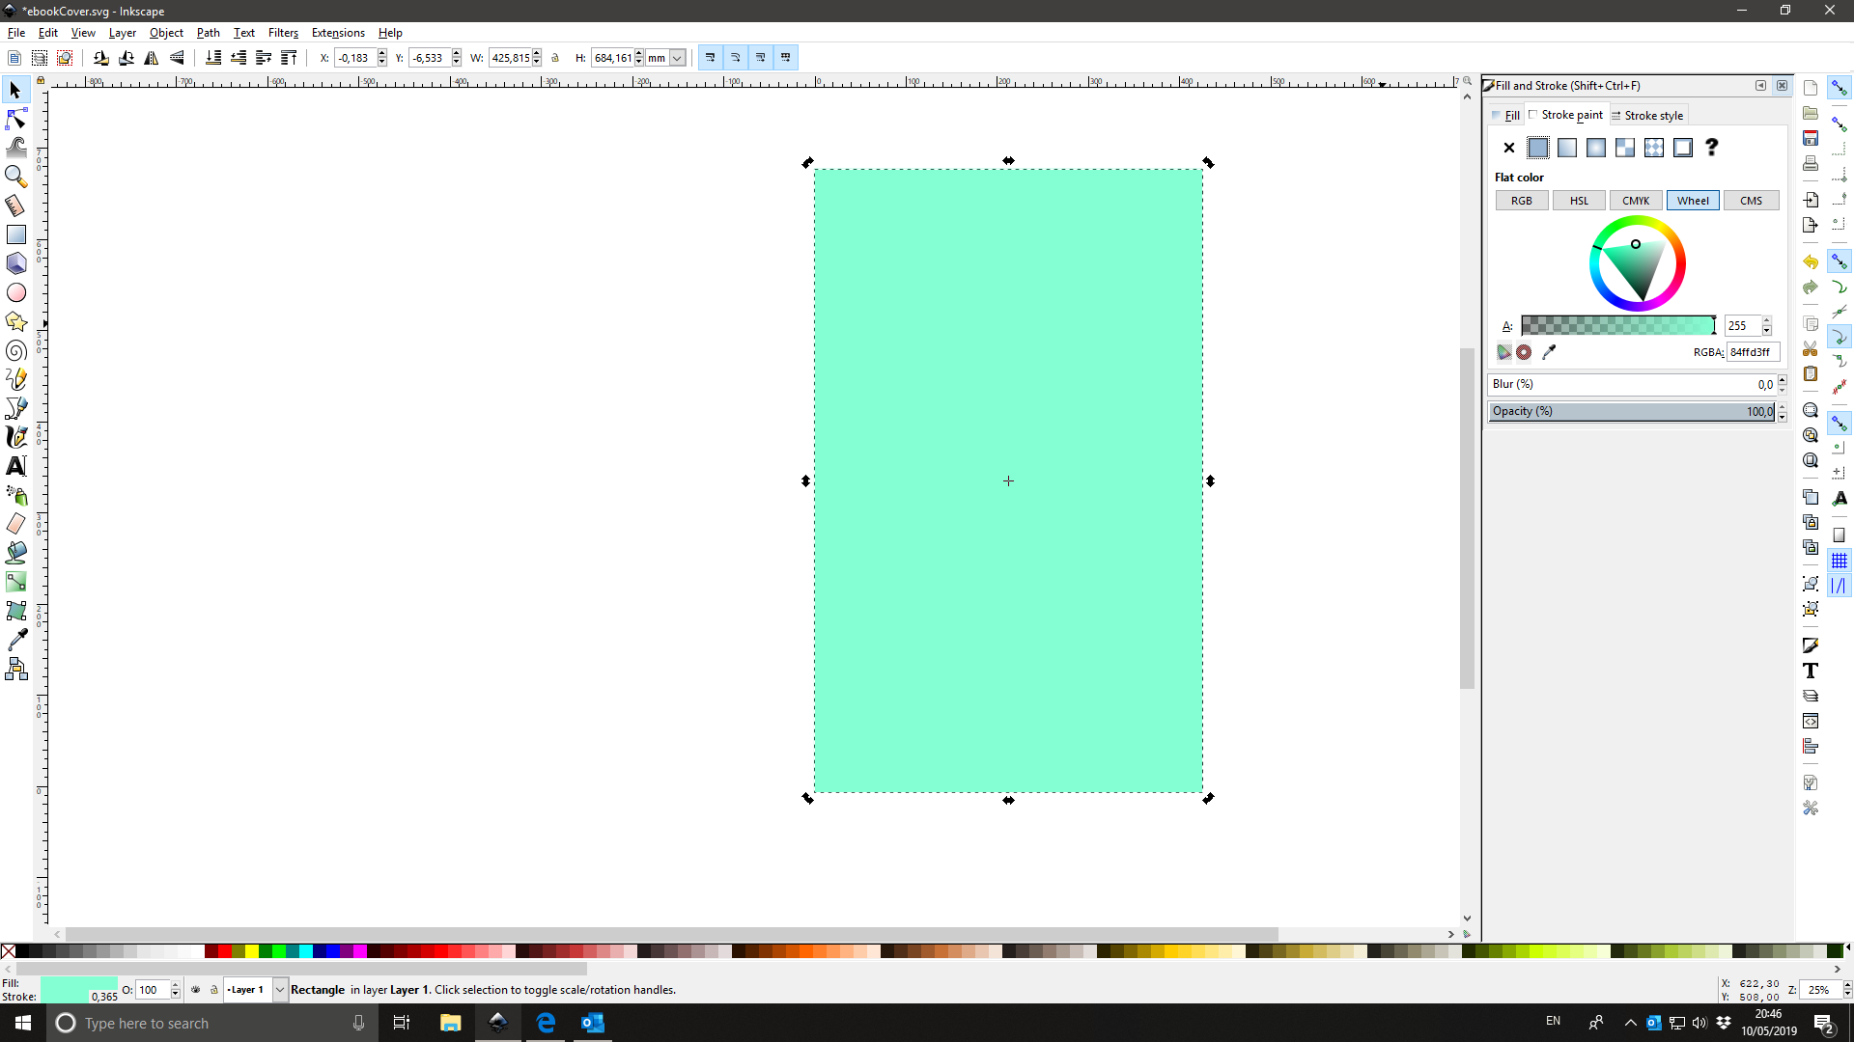Screen dimensions: 1854x1042
Task: Decrease Opacity percentage stepper
Action: 1782,416
